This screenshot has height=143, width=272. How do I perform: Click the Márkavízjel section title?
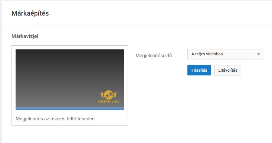pos(25,36)
